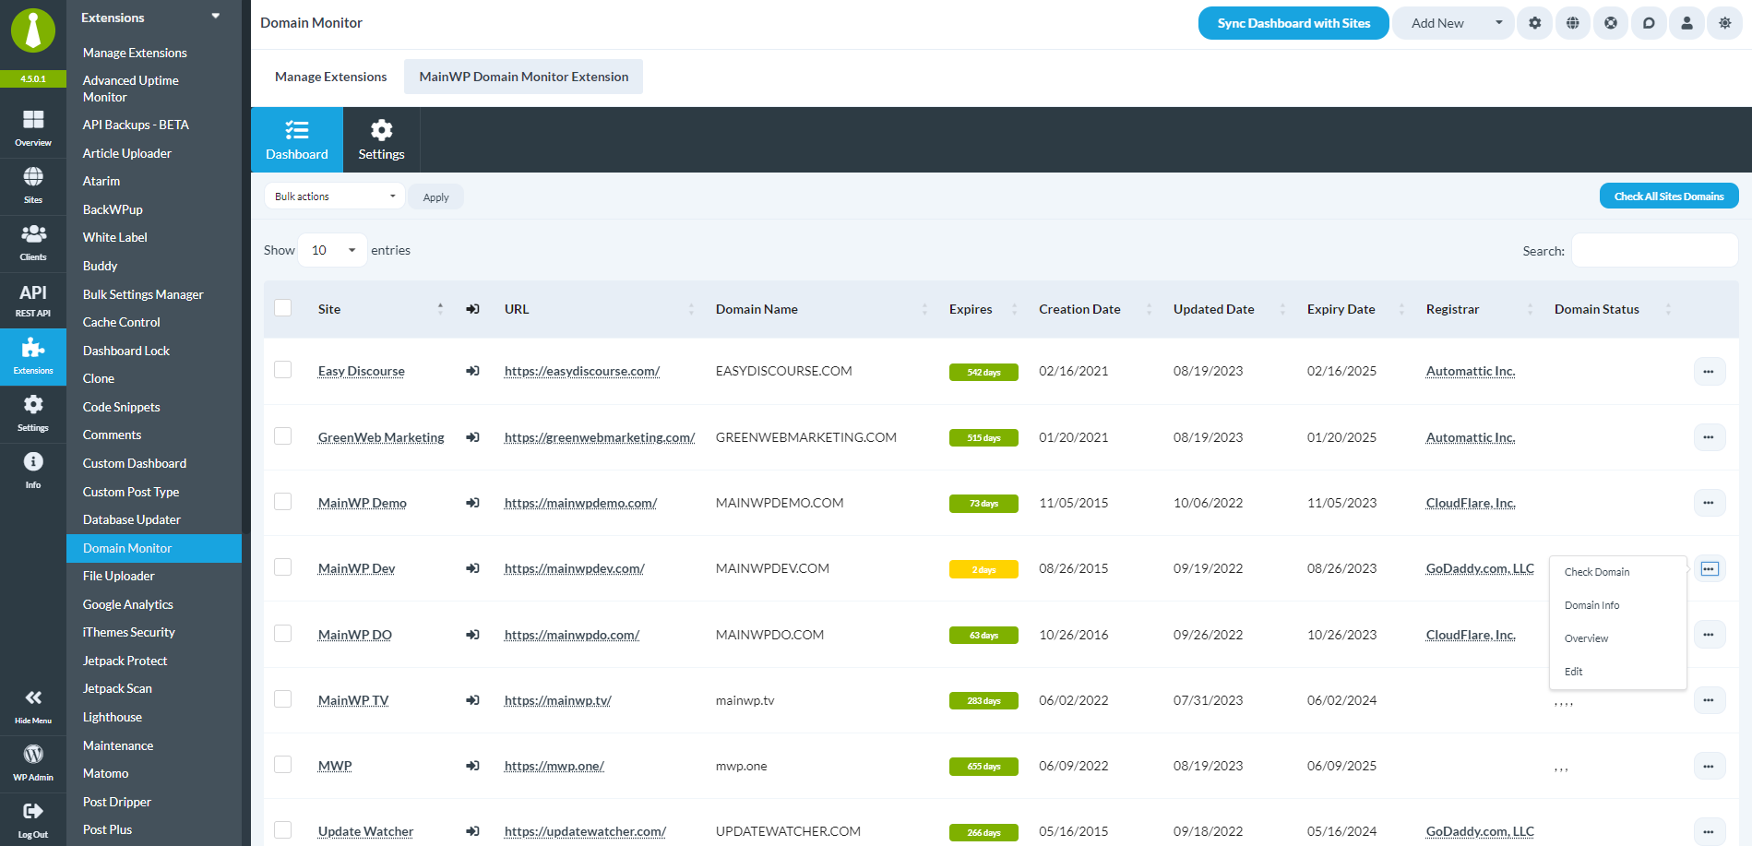Viewport: 1752px width, 846px height.
Task: Click the login arrow icon for GreenWeb Marketing
Action: [472, 437]
